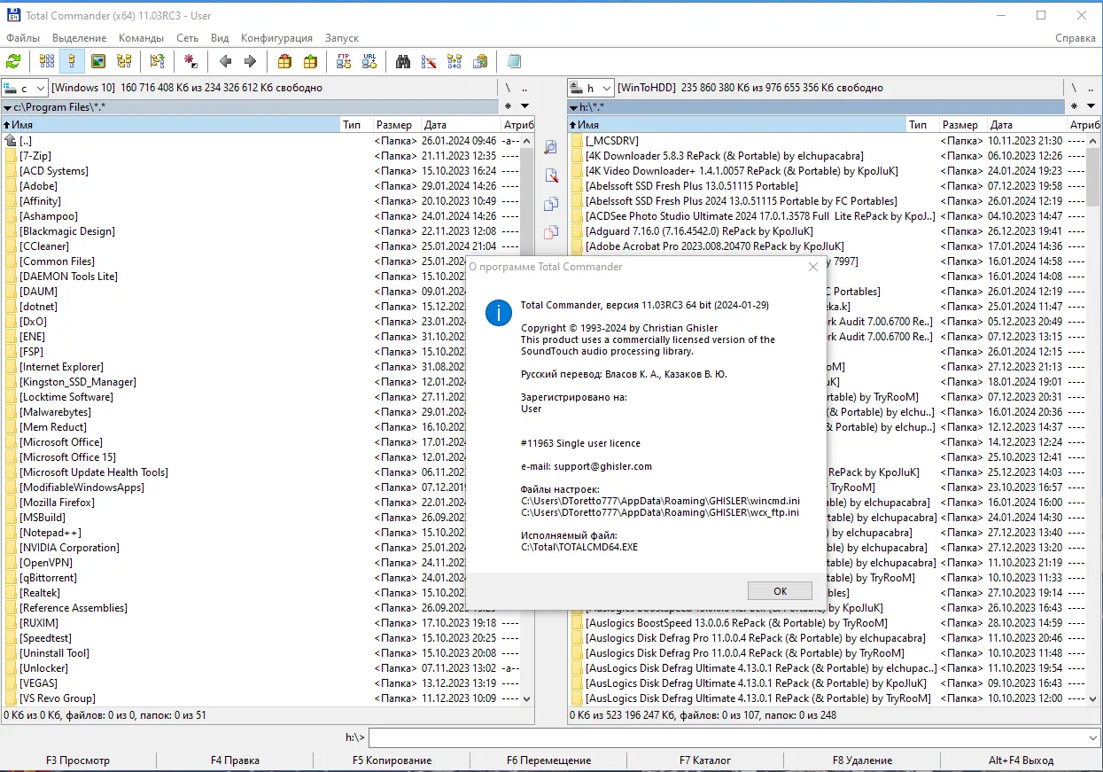Screen dimensions: 1103x772
Task: Click arrow before h:\*.* path
Action: 573,107
